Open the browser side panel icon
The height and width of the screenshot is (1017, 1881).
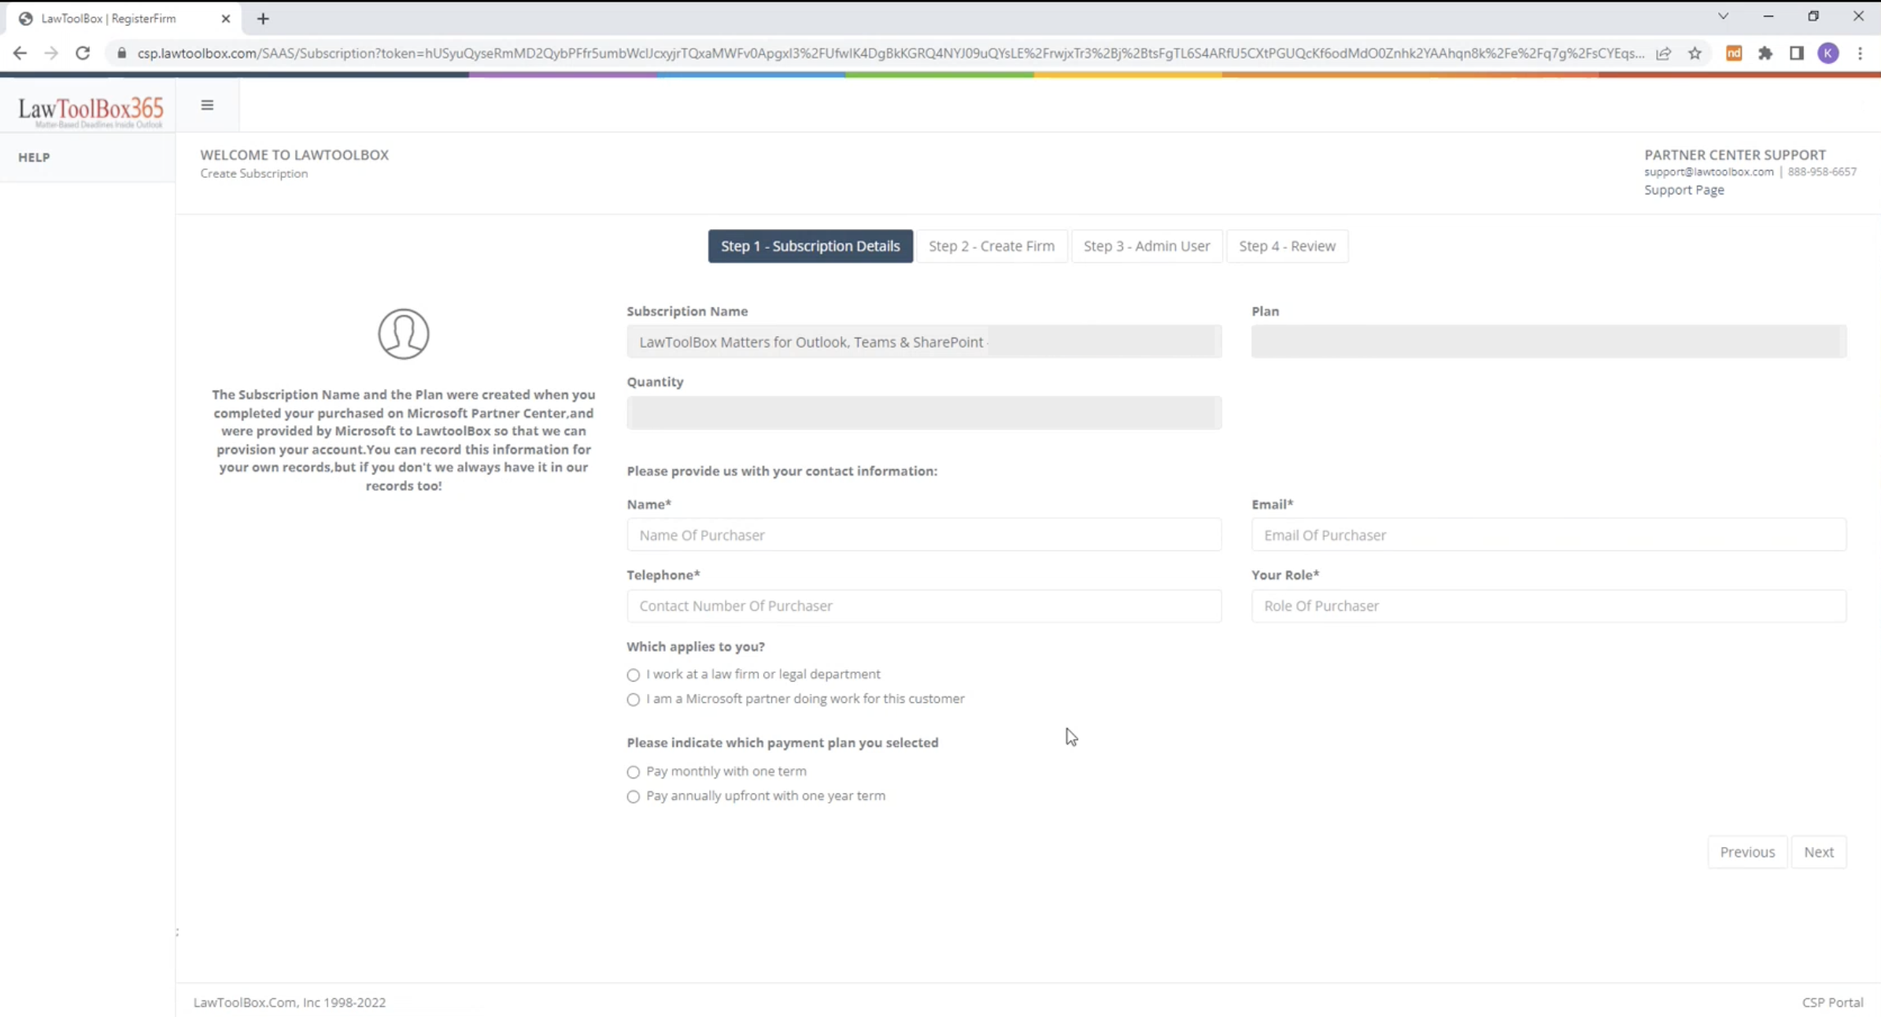1796,53
